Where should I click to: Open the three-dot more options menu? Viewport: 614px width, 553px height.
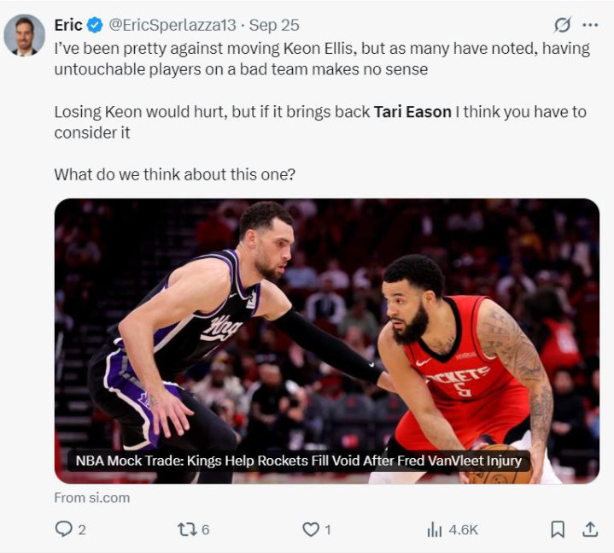[590, 25]
